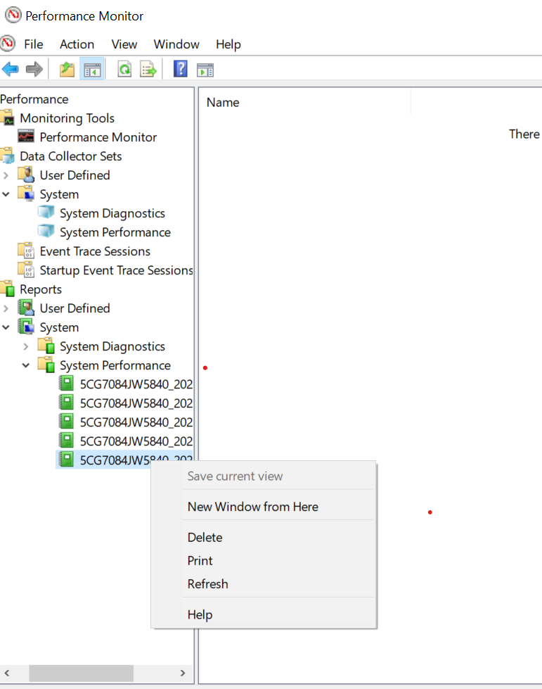The image size is (542, 689).
Task: Click the blue Help question-mark toolbar icon
Action: click(181, 69)
